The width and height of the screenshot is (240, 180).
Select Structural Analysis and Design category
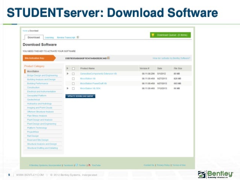42,144
